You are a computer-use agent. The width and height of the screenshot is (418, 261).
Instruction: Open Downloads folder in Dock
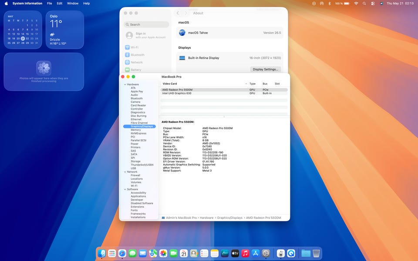(x=306, y=253)
